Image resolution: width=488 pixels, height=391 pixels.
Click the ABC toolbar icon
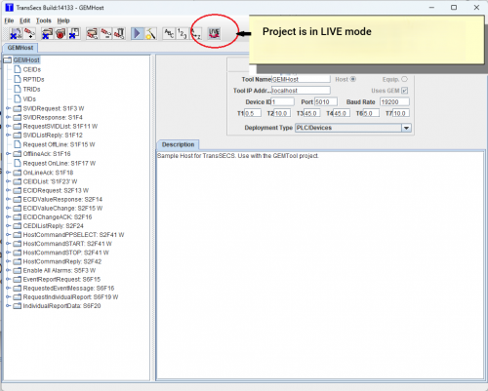pos(169,33)
